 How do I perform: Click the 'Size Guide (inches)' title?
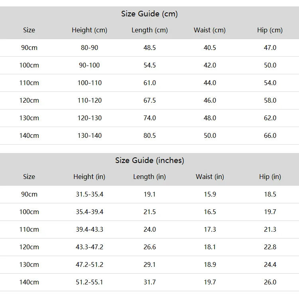[x=149, y=161]
